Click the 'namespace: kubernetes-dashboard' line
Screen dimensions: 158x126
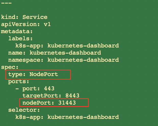tap(63, 60)
